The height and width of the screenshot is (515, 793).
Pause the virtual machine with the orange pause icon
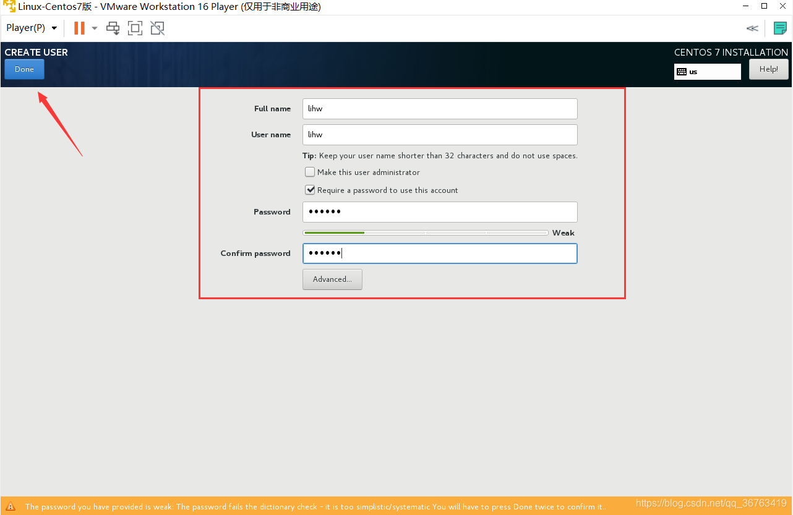point(79,28)
